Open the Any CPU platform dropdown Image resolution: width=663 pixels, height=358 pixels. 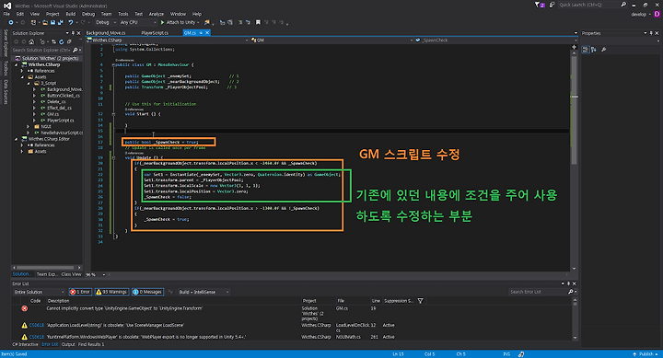pos(138,22)
